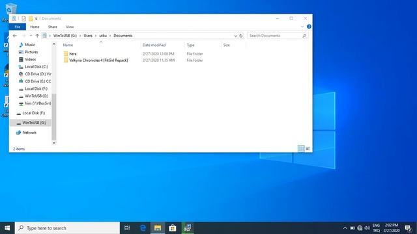Select Local Disk (C:) in sidebar
This screenshot has height=234, width=417.
tap(36, 66)
